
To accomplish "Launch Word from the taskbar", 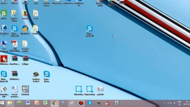I will pyautogui.click(x=28, y=103).
